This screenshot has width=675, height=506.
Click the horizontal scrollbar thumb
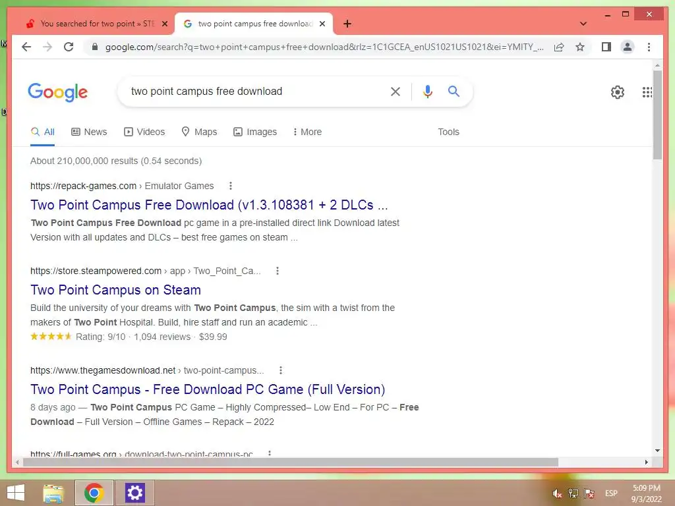tap(291, 462)
